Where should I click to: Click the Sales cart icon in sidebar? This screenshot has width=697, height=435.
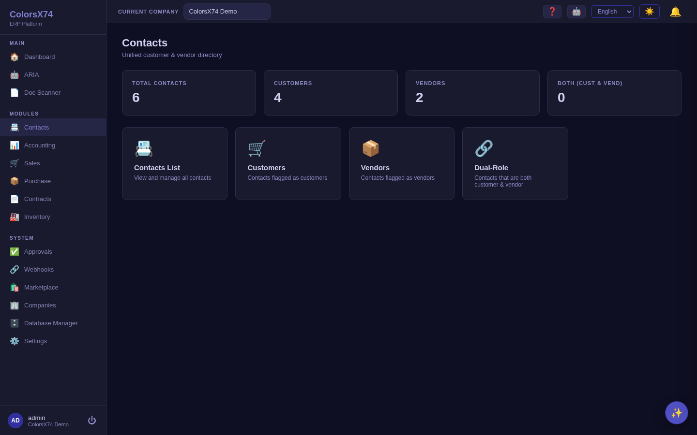click(x=15, y=163)
